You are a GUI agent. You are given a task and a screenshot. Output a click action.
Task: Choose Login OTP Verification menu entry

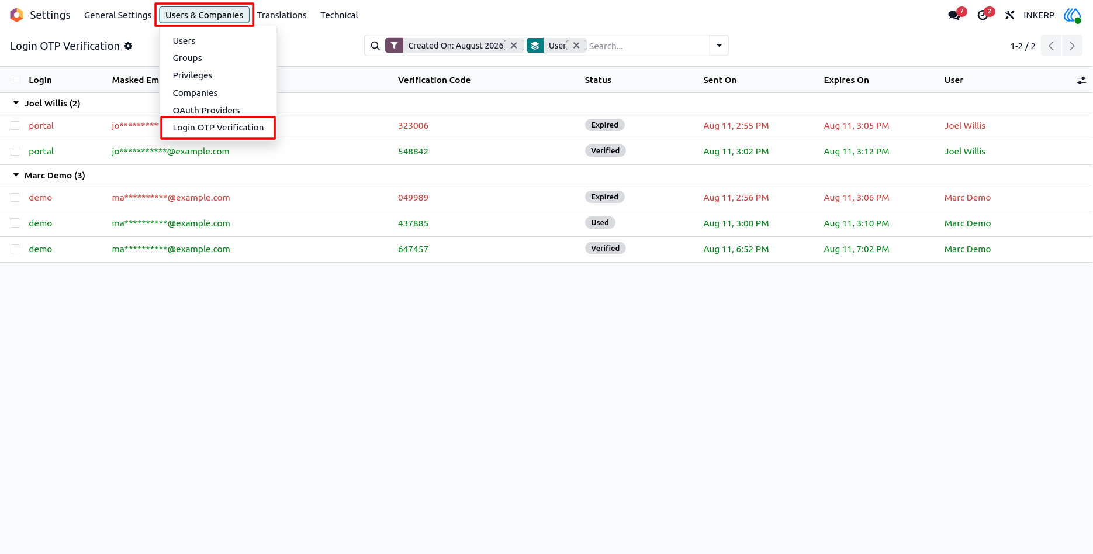(218, 128)
